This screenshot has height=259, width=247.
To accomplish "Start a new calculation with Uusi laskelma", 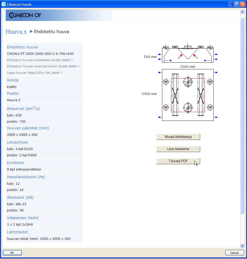I will 178,149.
